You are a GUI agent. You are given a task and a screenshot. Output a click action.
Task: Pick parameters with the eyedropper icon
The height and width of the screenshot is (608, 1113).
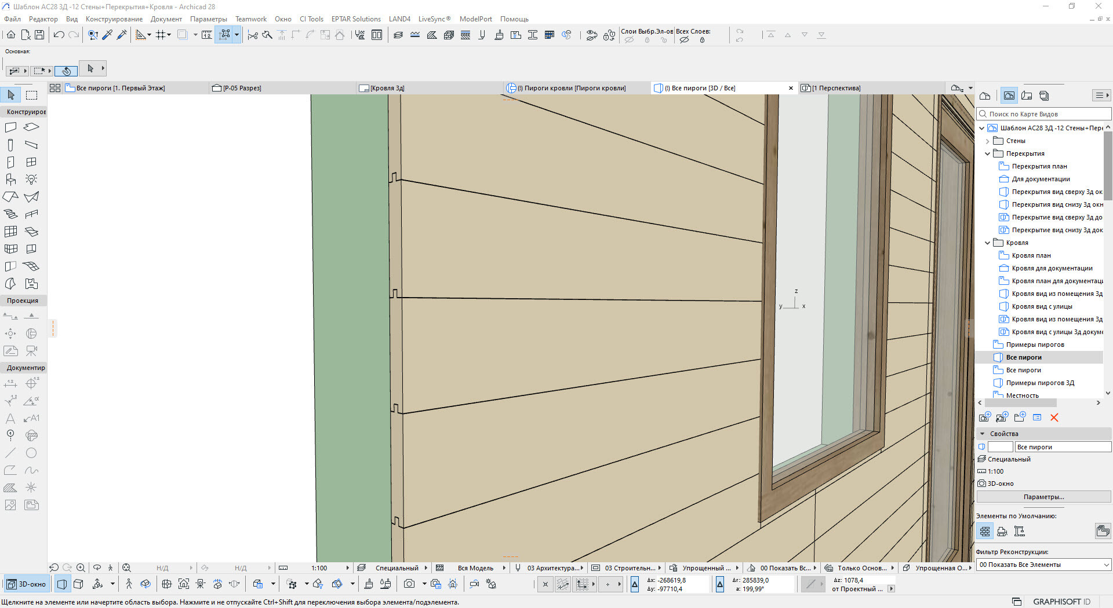pos(107,35)
